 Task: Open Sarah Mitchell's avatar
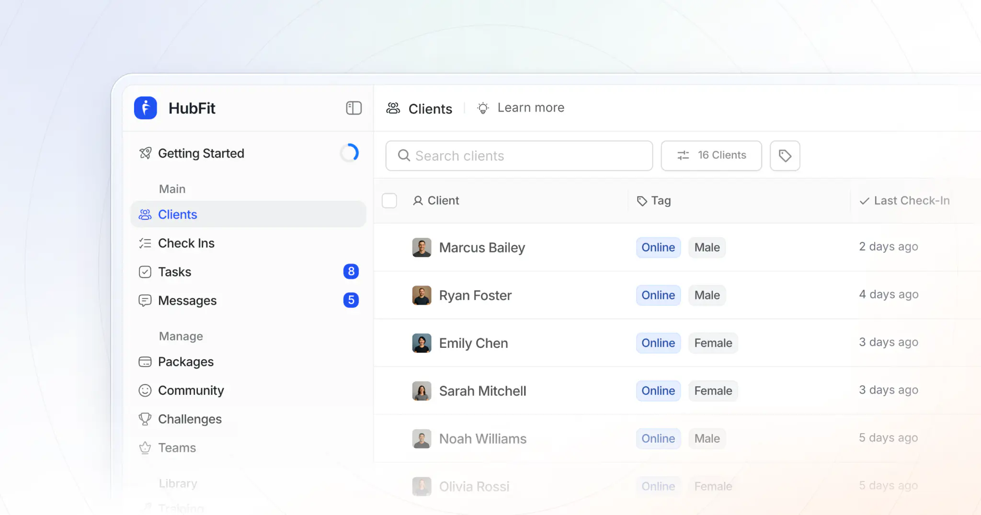(x=422, y=391)
